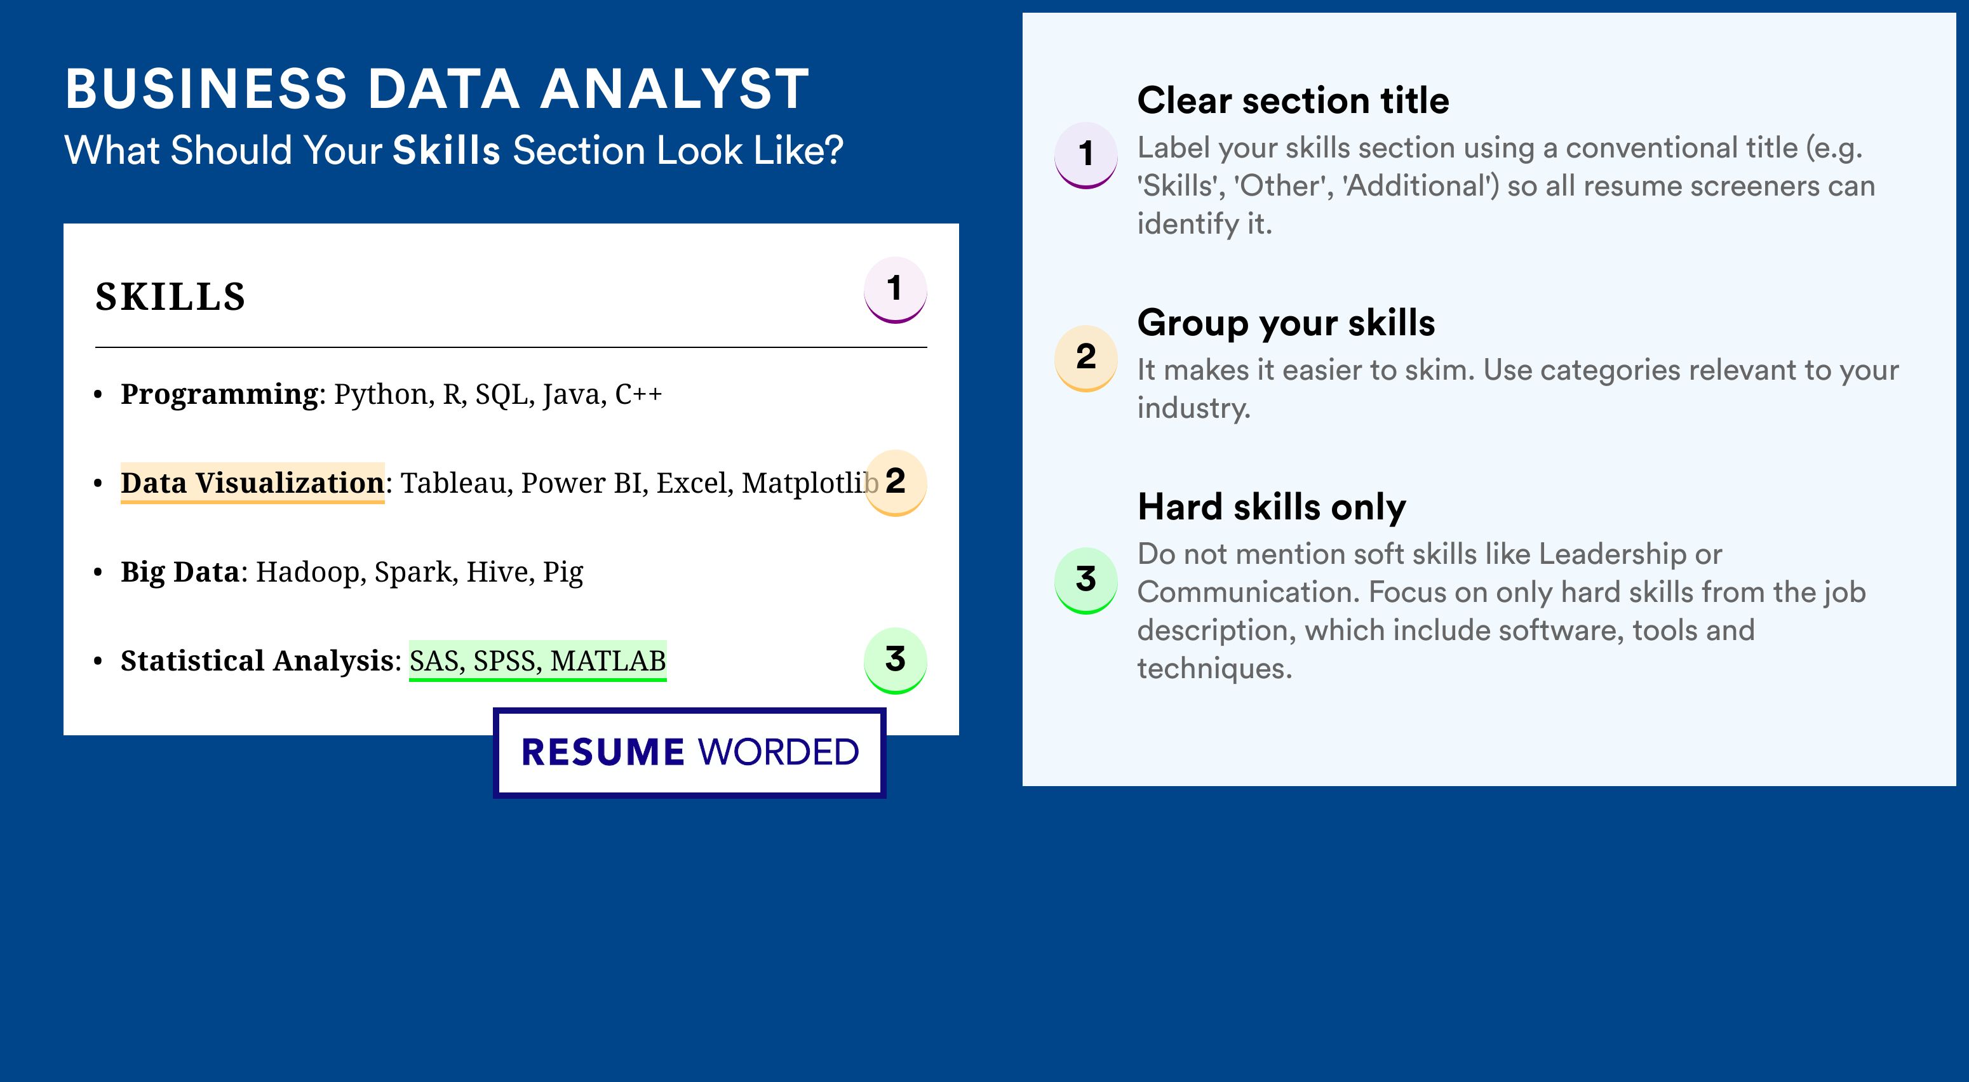The image size is (1969, 1082).
Task: Click the purple number 1 badge beside SKILLS
Action: coord(895,290)
